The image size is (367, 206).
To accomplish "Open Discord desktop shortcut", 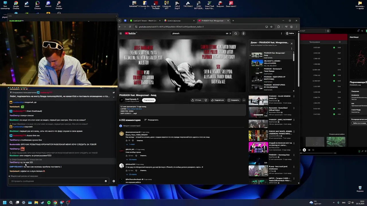I will coord(48,4).
